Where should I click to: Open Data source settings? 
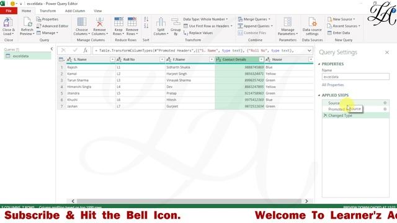(312, 26)
